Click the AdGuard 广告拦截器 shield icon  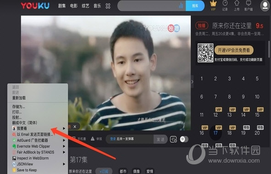14,140
